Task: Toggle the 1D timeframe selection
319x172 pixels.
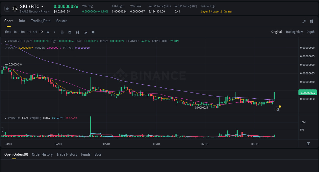Action: (x=41, y=32)
